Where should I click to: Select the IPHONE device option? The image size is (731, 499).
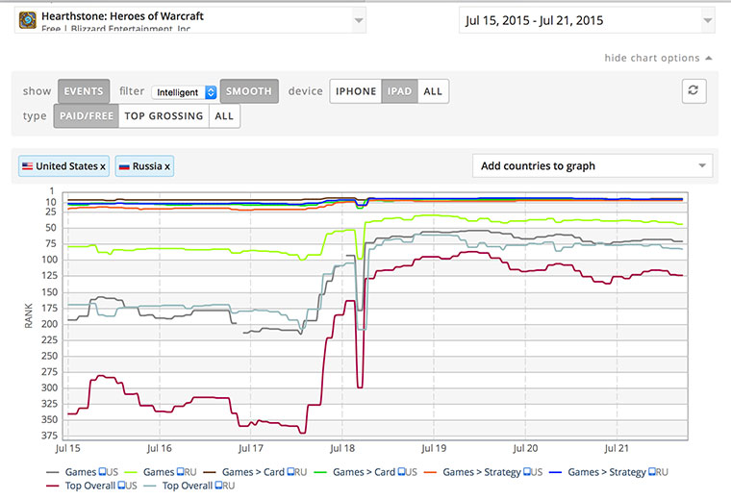pos(356,91)
